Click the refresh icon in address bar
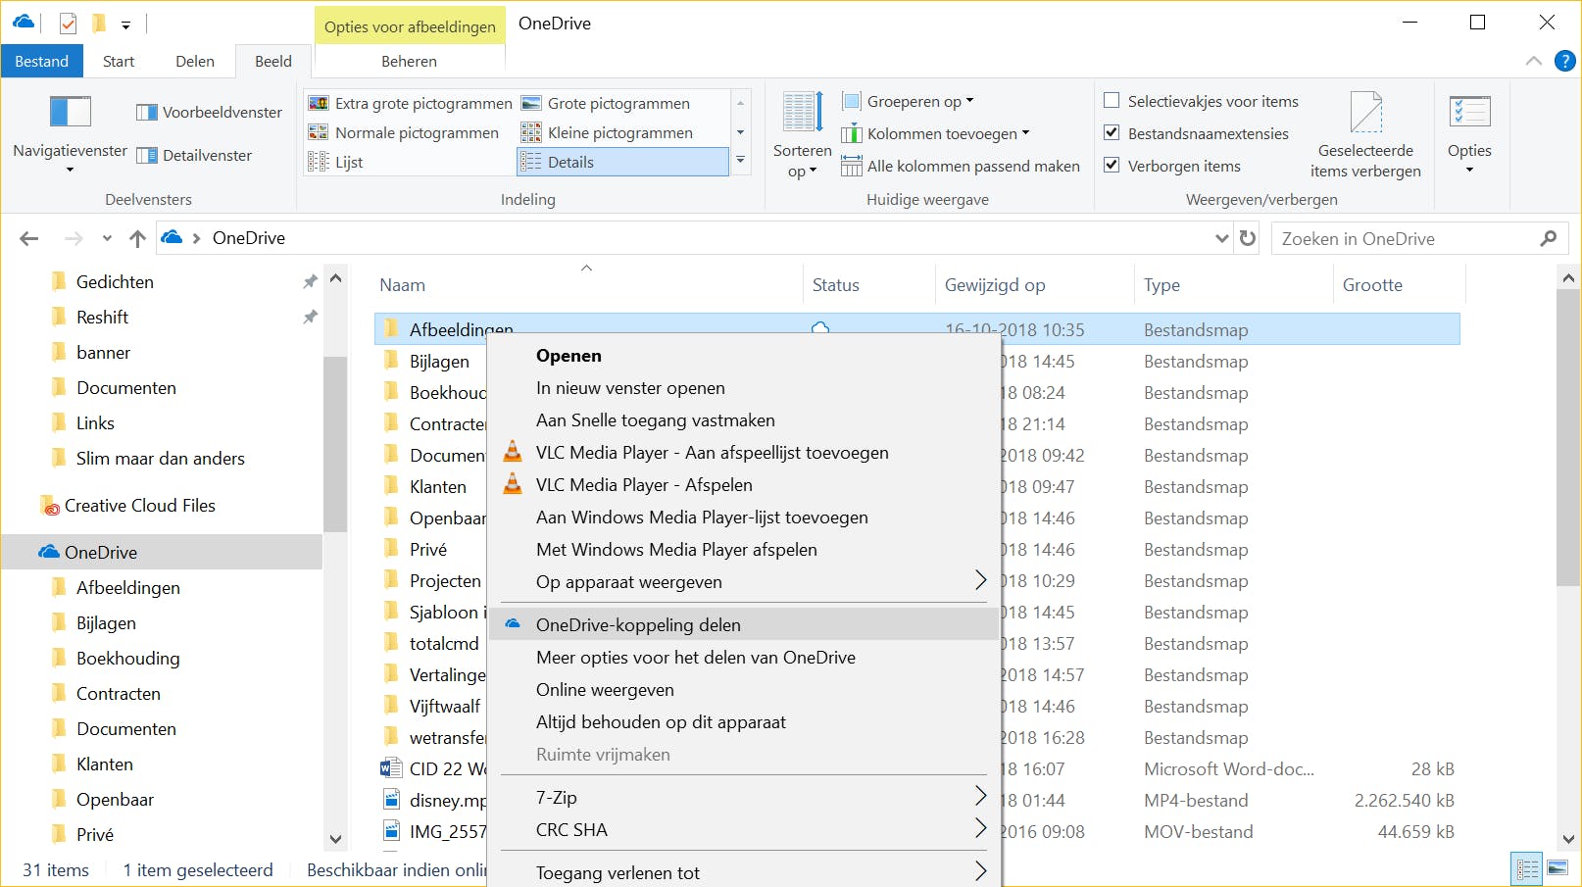 coord(1248,238)
